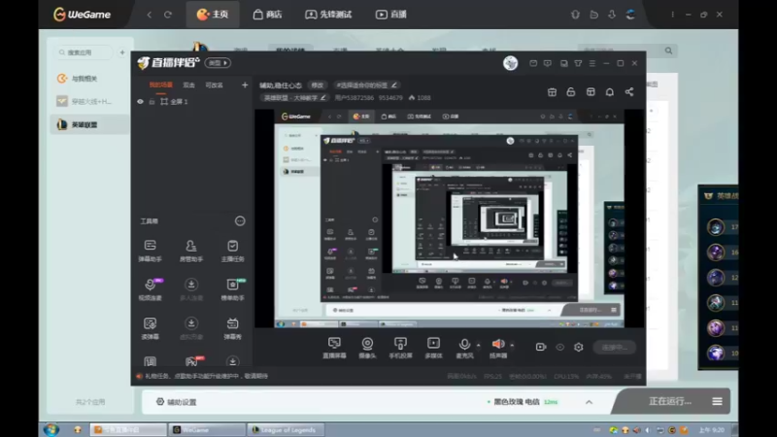Open the notification bell icon

[610, 92]
